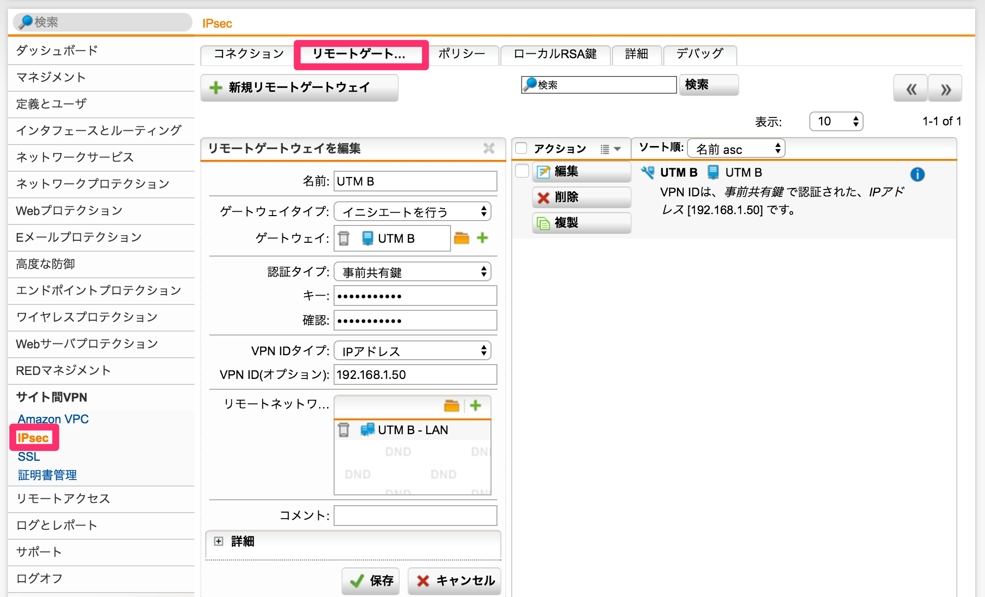985x597 pixels.
Task: Switch to the コネクション tab
Action: click(249, 54)
